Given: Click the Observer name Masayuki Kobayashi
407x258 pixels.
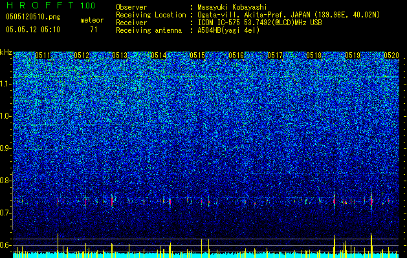Looking at the screenshot, I should click(x=232, y=7).
